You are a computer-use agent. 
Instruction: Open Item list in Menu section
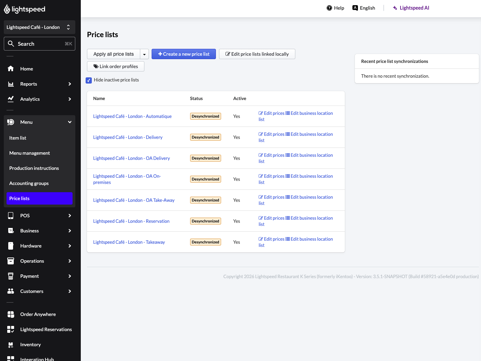click(40, 138)
